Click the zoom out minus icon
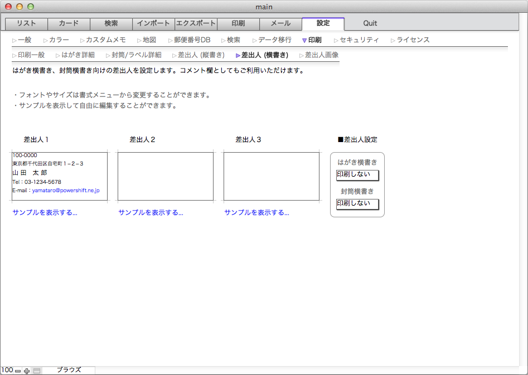The width and height of the screenshot is (528, 375). pyautogui.click(x=18, y=371)
